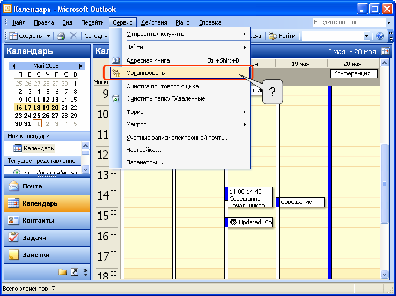396x296 pixels.
Task: Open the Help (Справка) menu
Action: click(209, 22)
